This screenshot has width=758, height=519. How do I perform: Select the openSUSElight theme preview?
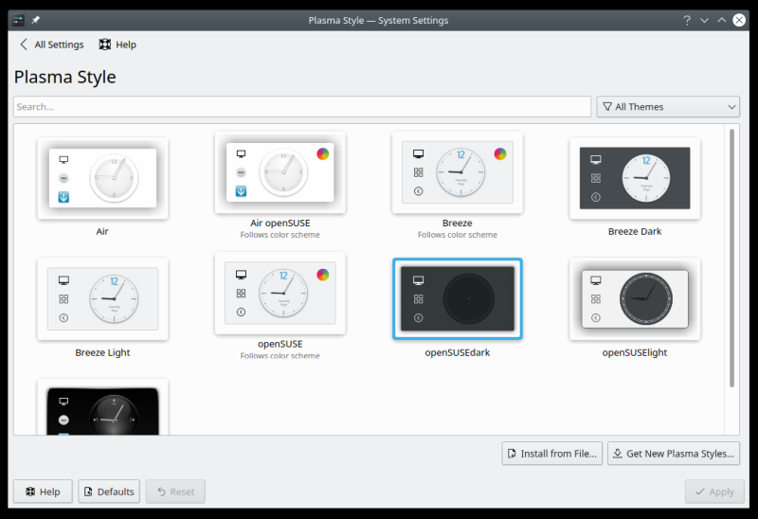pyautogui.click(x=635, y=298)
